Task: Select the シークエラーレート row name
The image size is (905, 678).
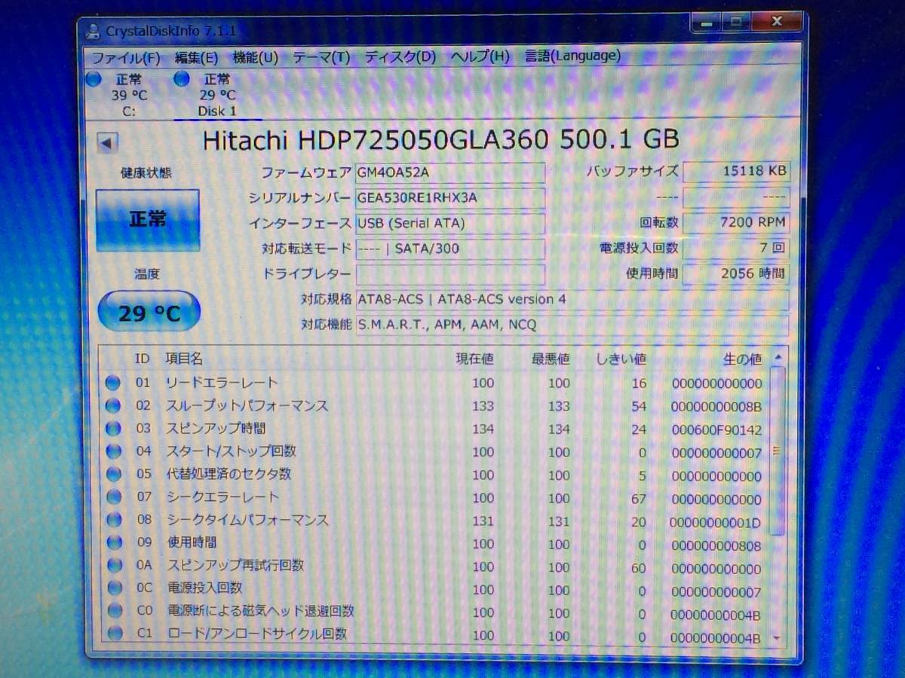Action: (x=222, y=496)
